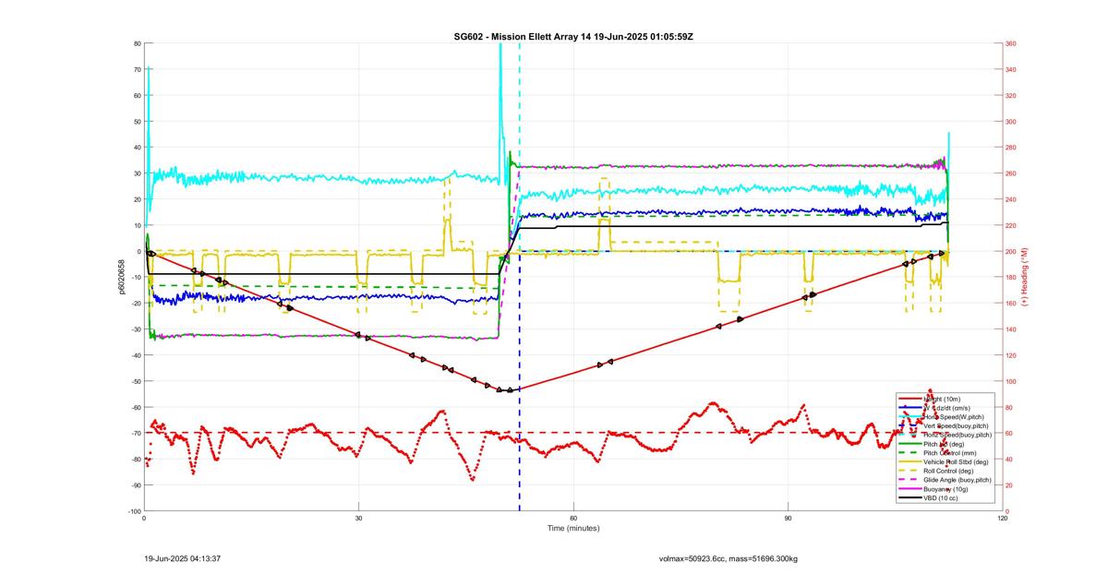Click the '-70' tick on the left axis
This screenshot has height=574, width=1108.
point(136,433)
